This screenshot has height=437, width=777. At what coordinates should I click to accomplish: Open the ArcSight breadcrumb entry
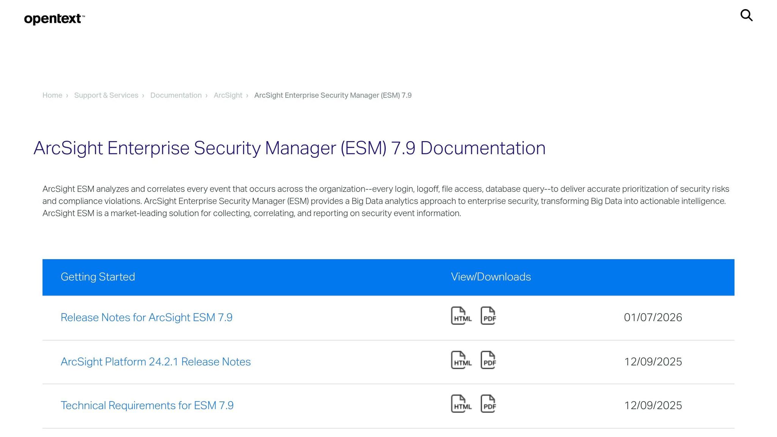click(x=228, y=95)
